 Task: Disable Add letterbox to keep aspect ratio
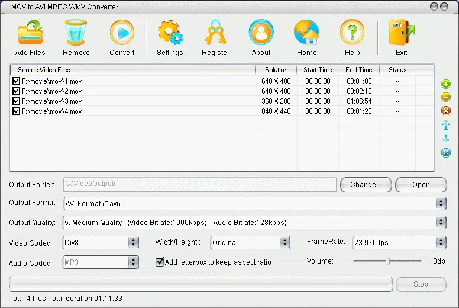(x=160, y=262)
